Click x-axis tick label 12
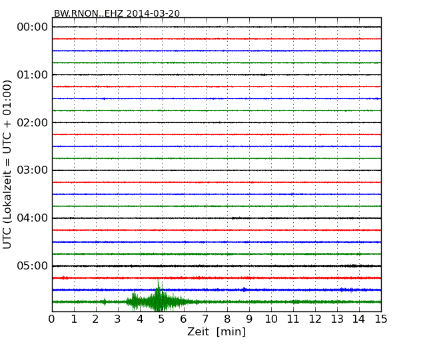Screen dimensions: 433x346 coord(315,319)
